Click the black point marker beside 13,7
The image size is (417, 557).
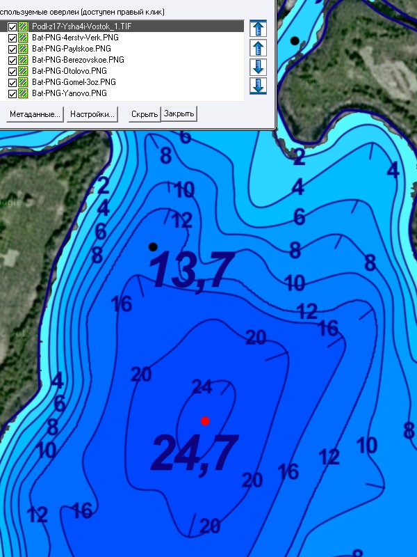(153, 246)
